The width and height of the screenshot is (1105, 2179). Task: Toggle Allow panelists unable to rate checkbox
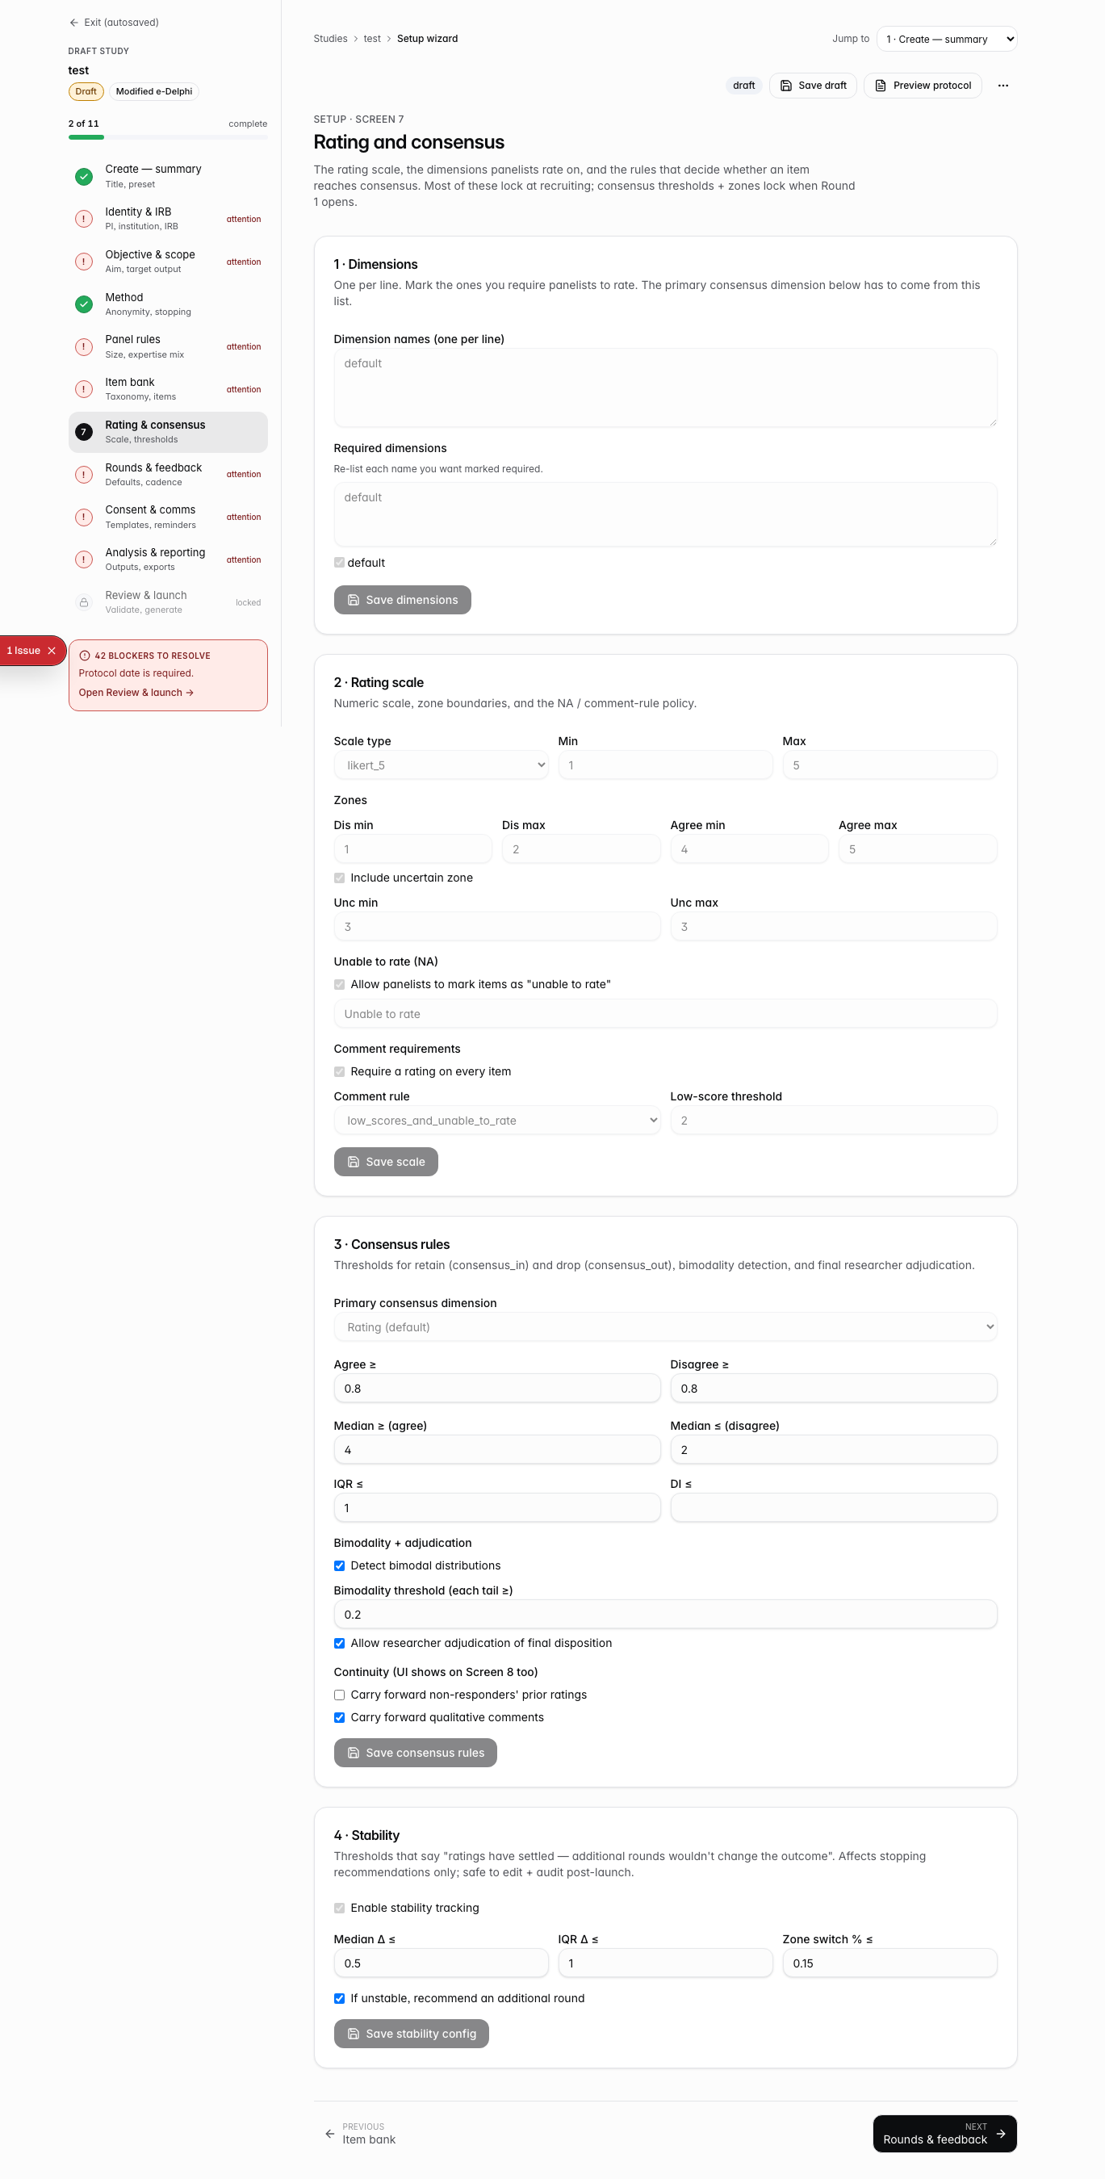(x=339, y=985)
